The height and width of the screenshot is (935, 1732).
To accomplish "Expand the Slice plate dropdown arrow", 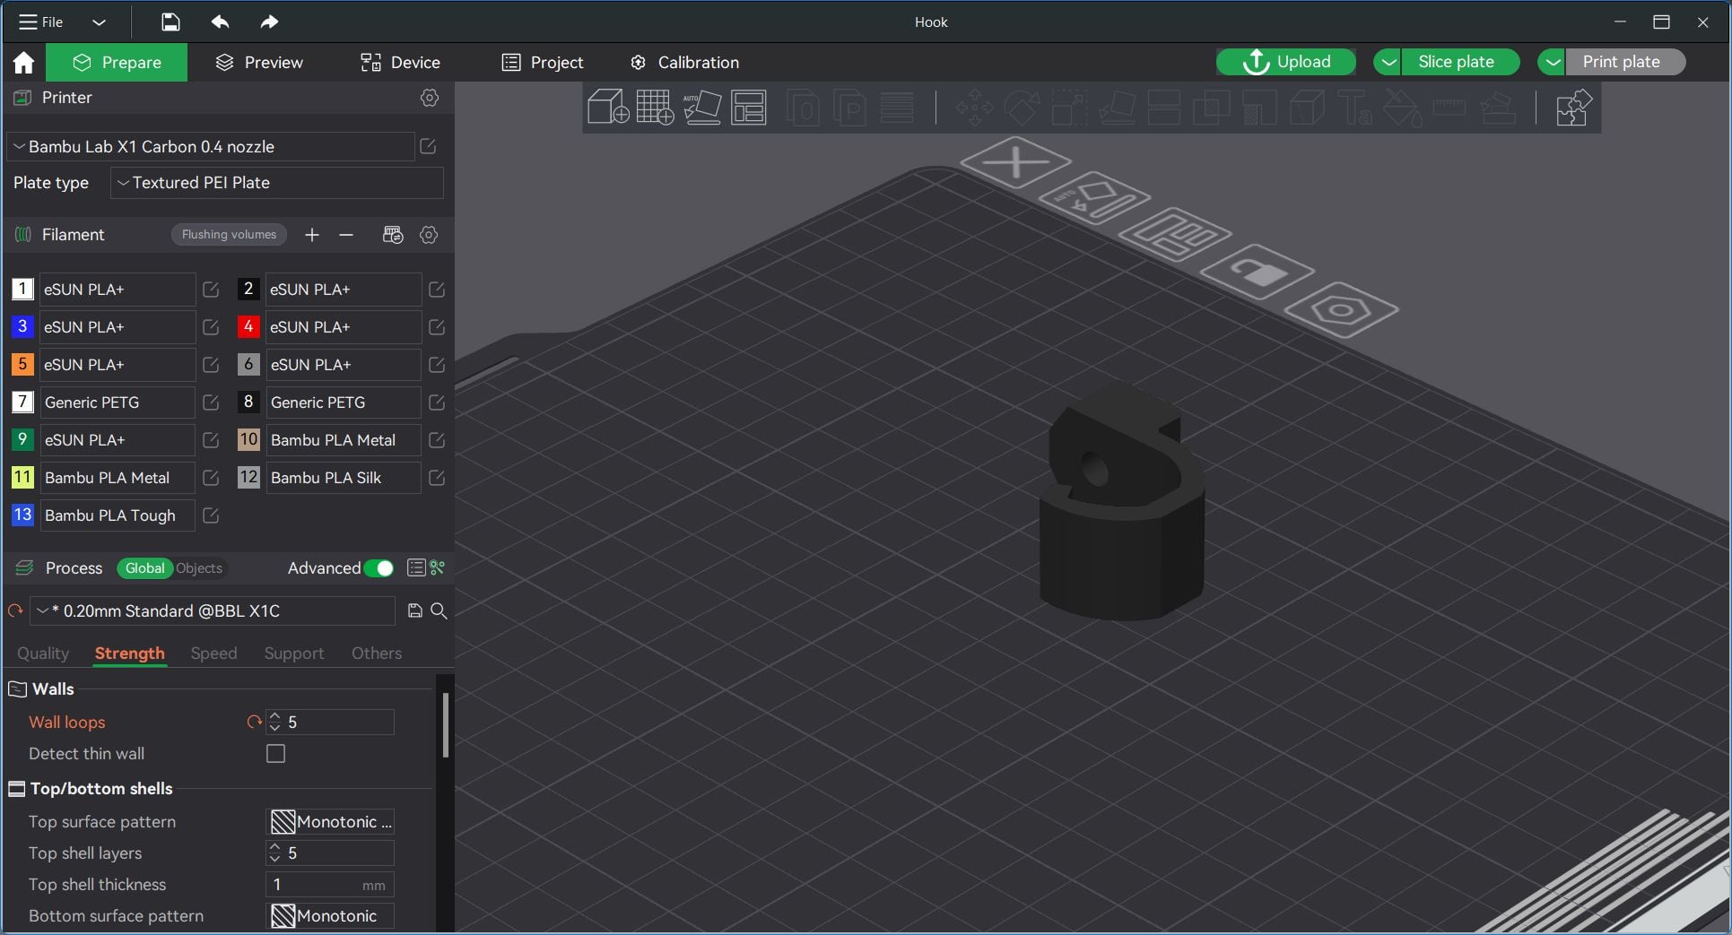I will pos(1388,62).
